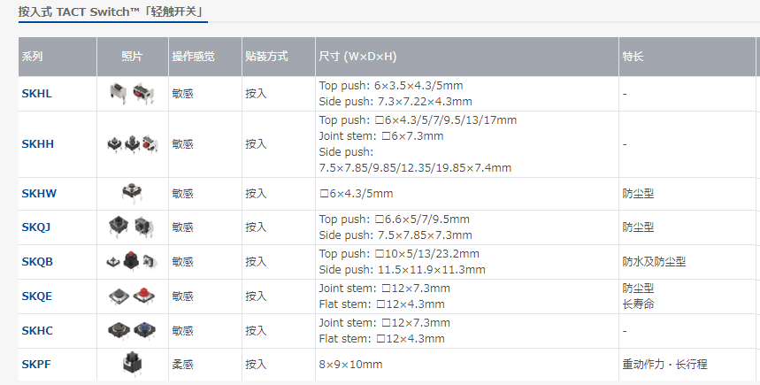Click the SKQB switch product photo
Image resolution: width=760 pixels, height=385 pixels.
[131, 261]
